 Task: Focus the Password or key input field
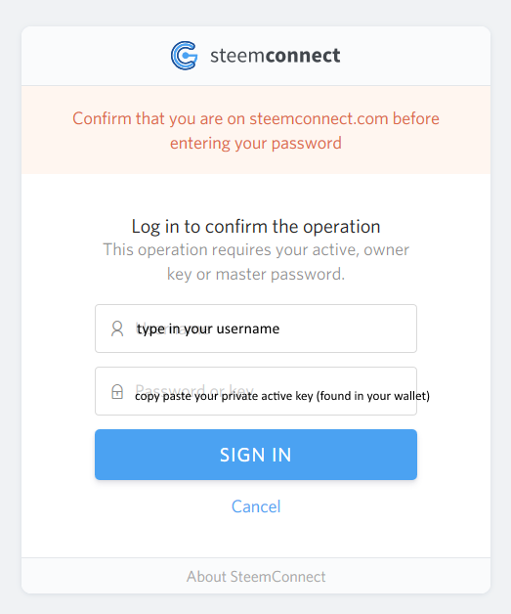click(256, 391)
